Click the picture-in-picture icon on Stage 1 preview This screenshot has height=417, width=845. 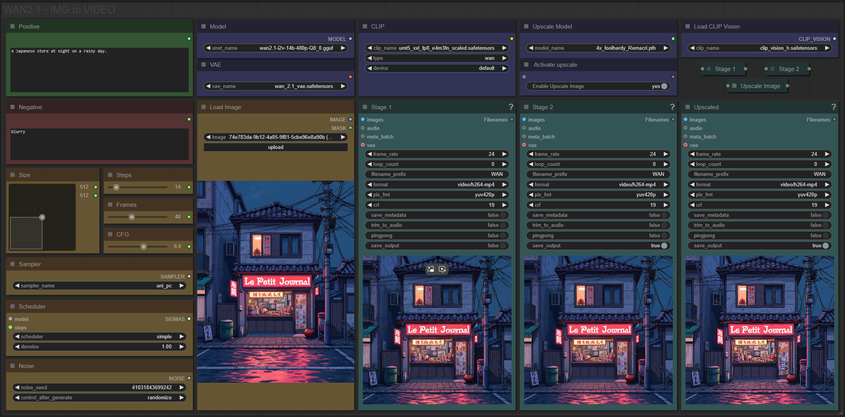click(431, 269)
